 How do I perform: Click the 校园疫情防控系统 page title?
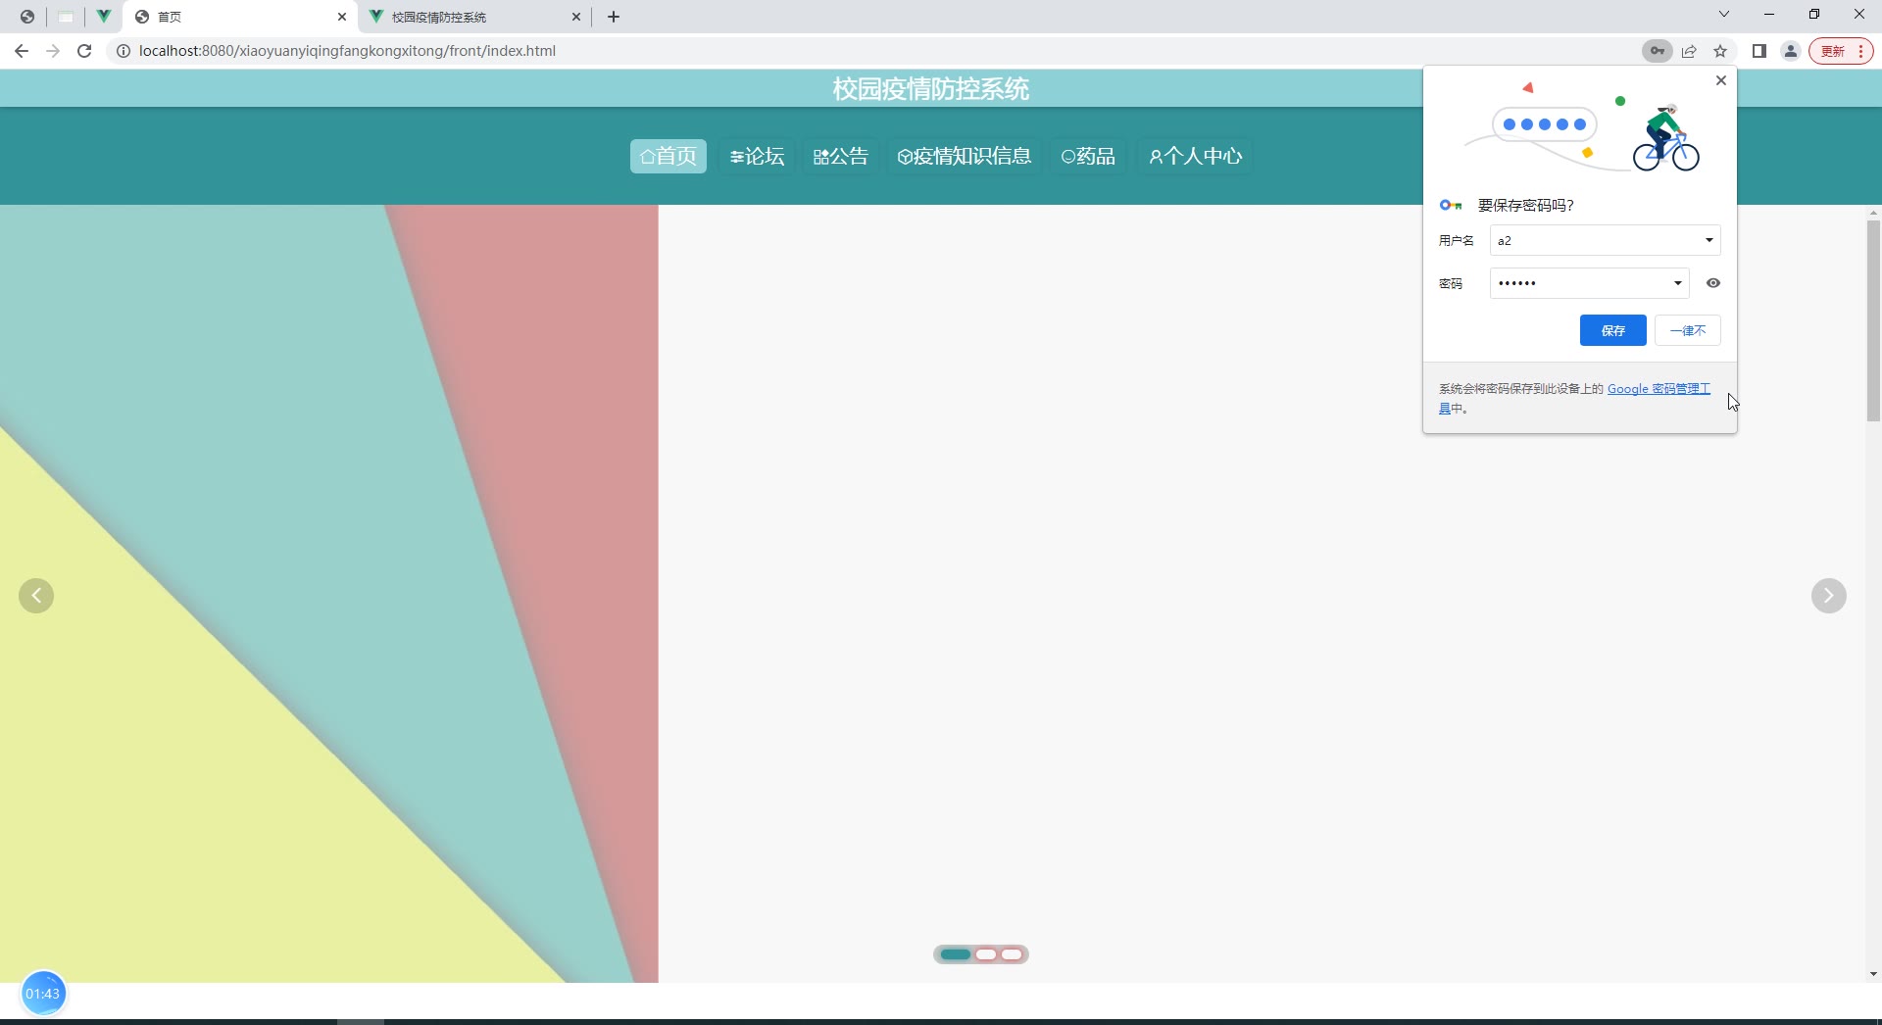tap(931, 89)
